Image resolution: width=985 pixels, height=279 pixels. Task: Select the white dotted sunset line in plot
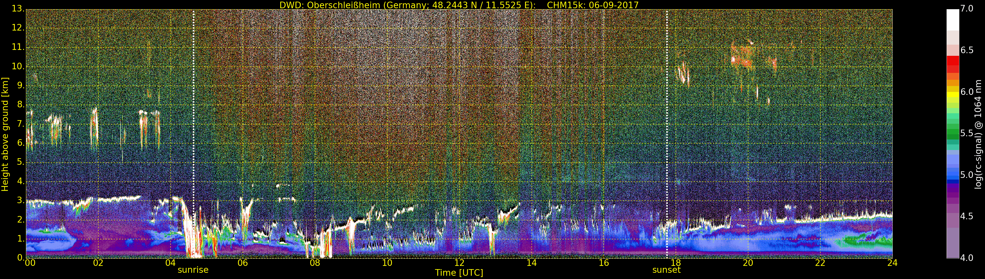click(x=667, y=115)
